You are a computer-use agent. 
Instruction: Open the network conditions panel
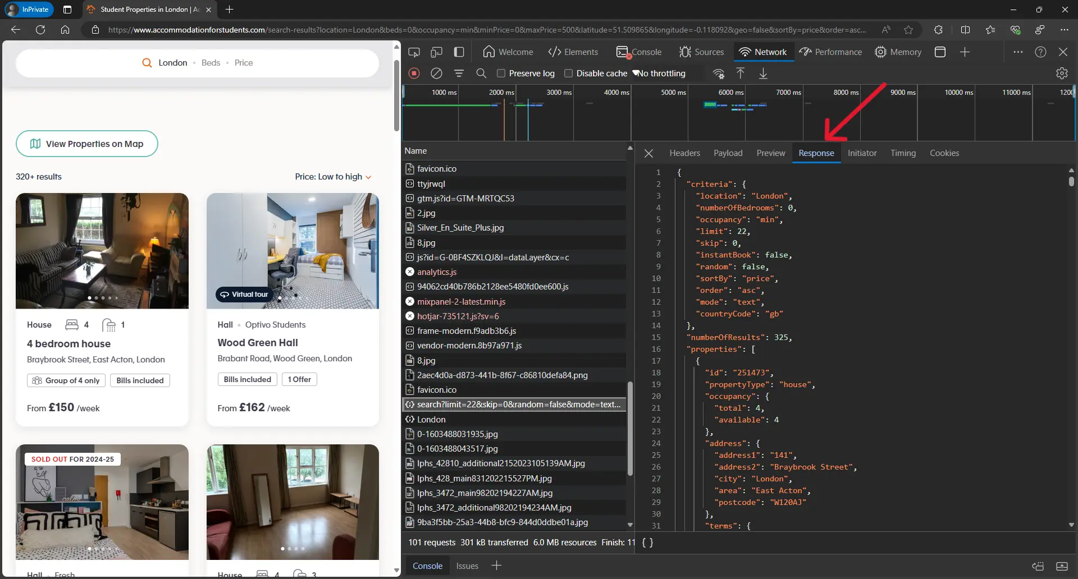pyautogui.click(x=719, y=73)
